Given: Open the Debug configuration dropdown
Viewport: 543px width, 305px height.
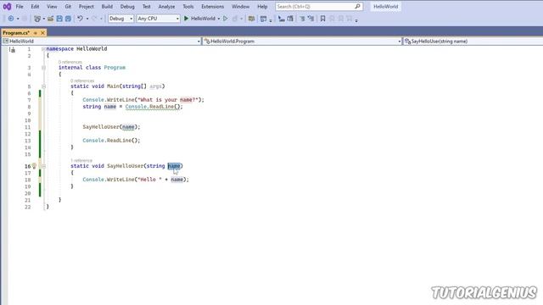Looking at the screenshot, I should coord(120,19).
